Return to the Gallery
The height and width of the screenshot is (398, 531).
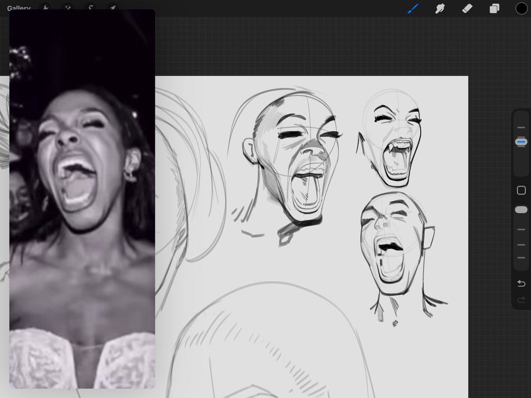click(x=19, y=8)
